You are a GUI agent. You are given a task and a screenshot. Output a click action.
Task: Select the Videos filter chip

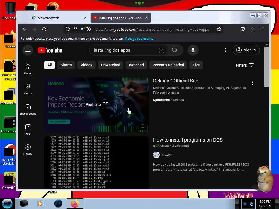tap(86, 65)
